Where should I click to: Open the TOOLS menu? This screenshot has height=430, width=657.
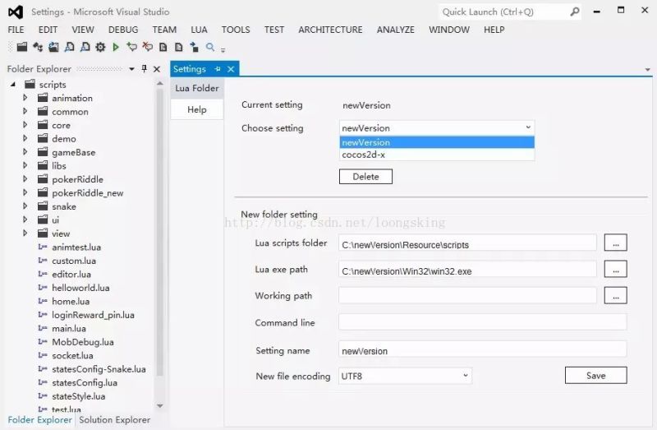pos(236,30)
